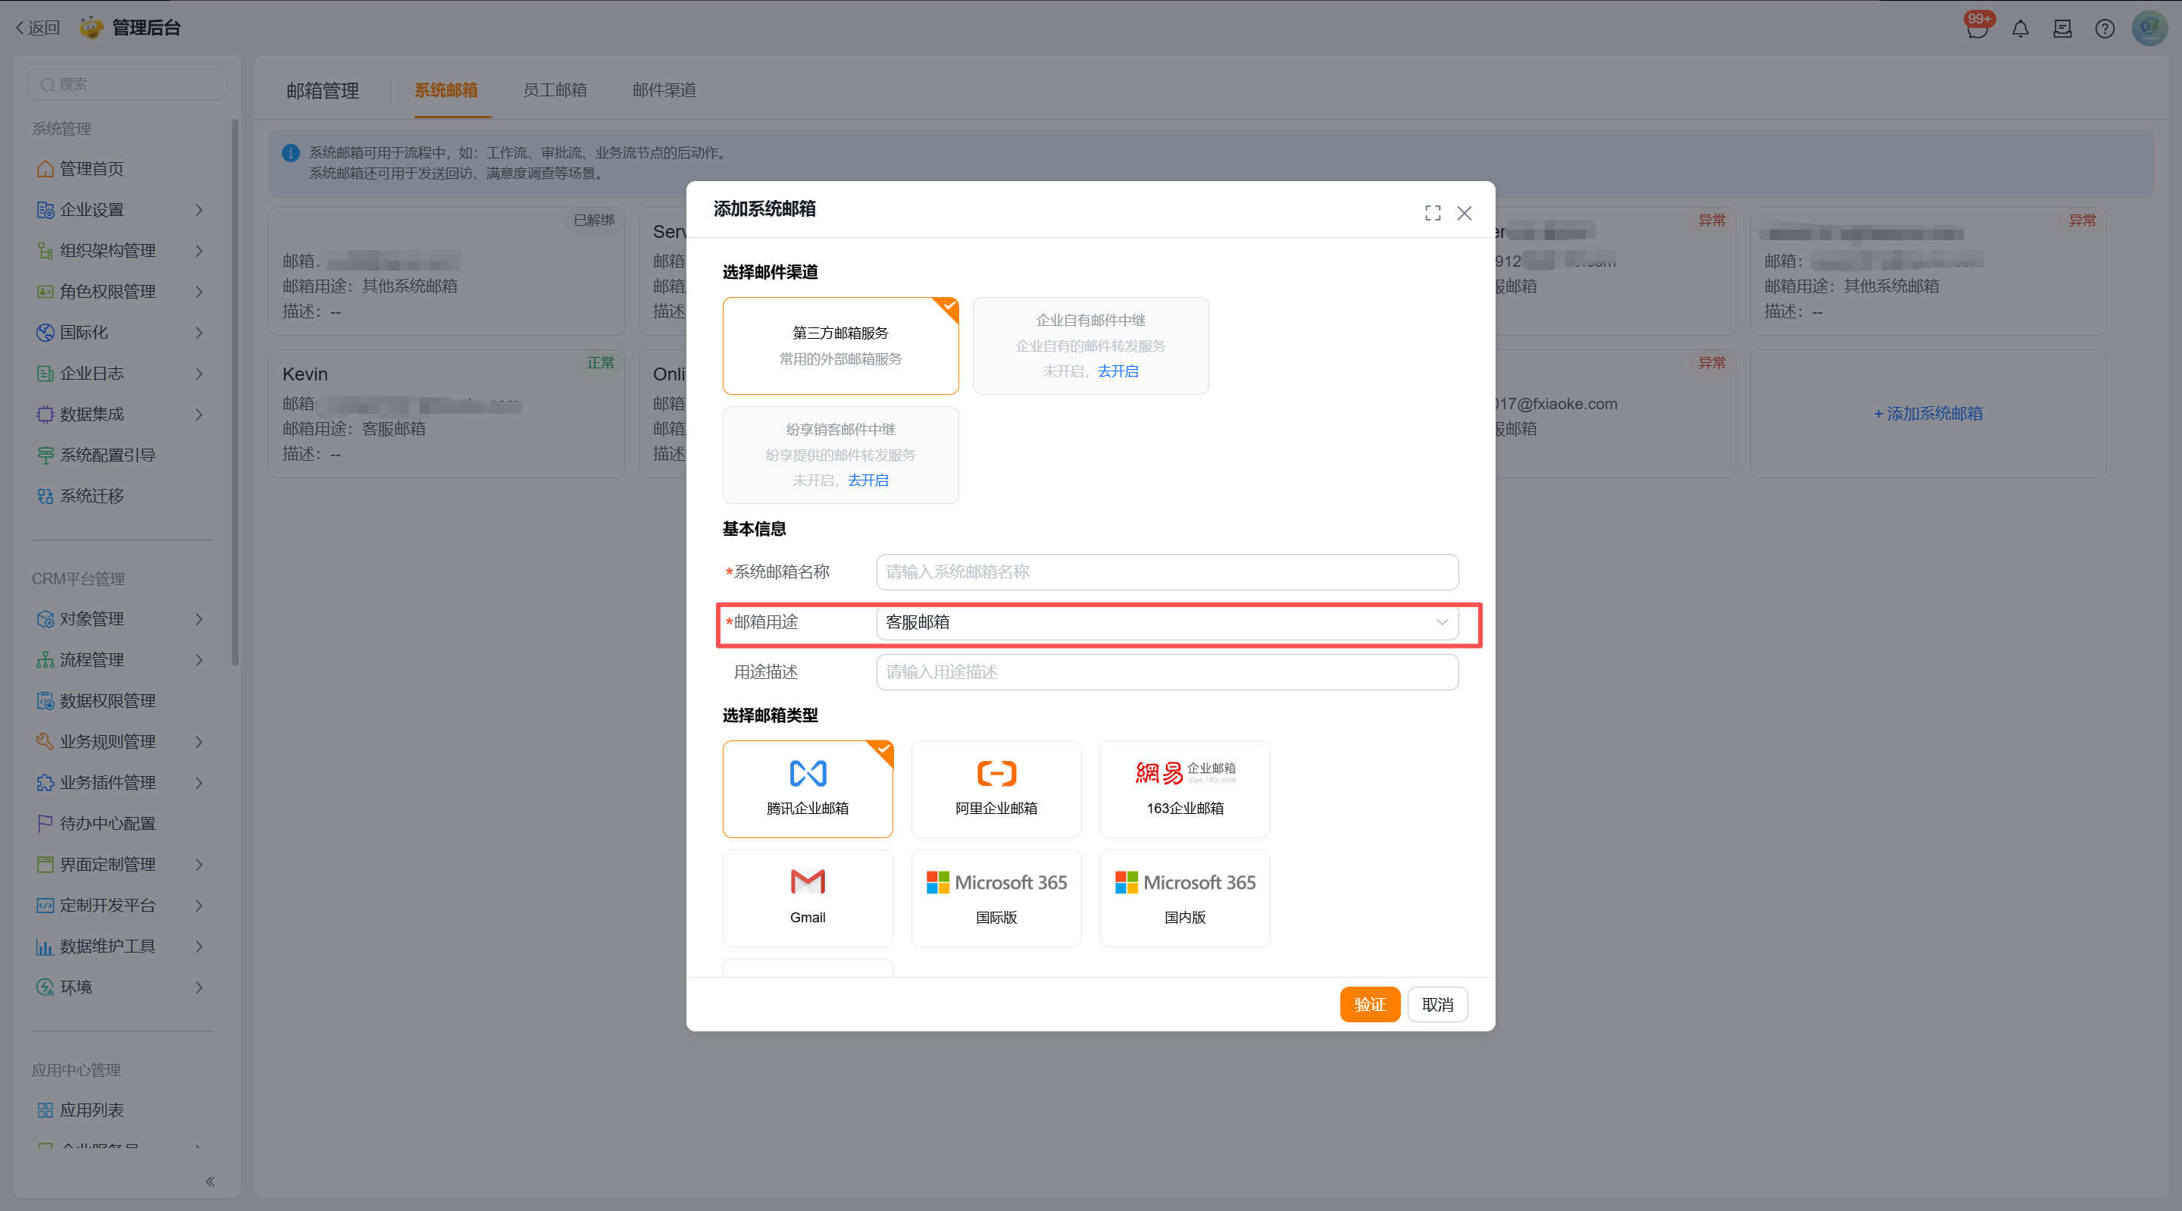Select 企业自有邮件中继 channel option
This screenshot has height=1211, width=2182.
pos(1090,346)
